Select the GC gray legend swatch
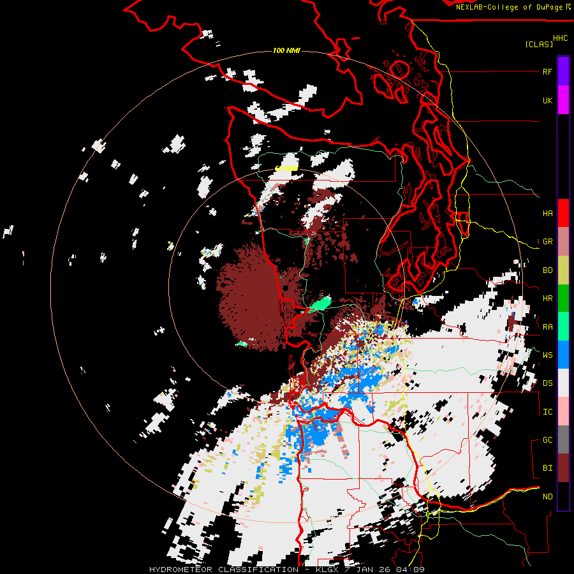This screenshot has height=574, width=574. coord(563,439)
